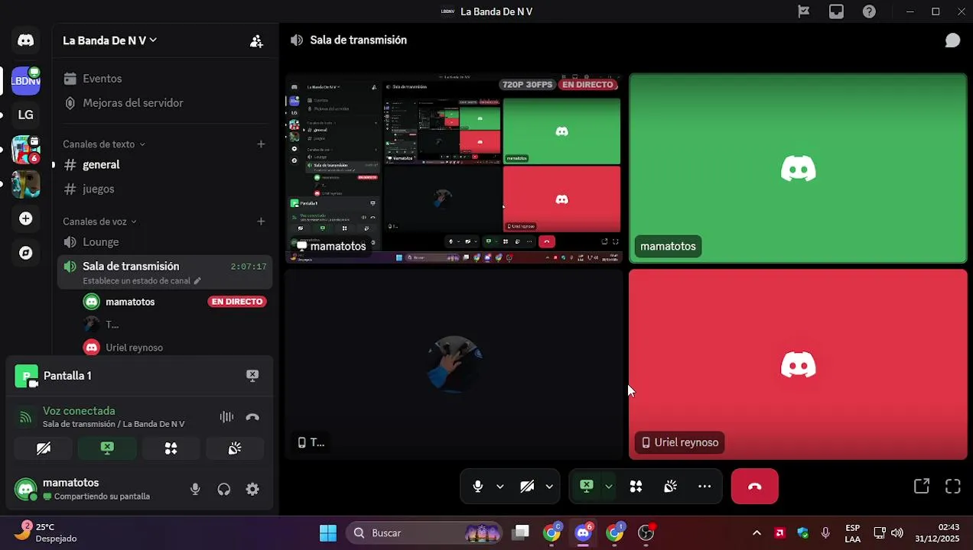Viewport: 973px width, 550px height.
Task: Open the taskbar clock and date
Action: click(x=937, y=533)
